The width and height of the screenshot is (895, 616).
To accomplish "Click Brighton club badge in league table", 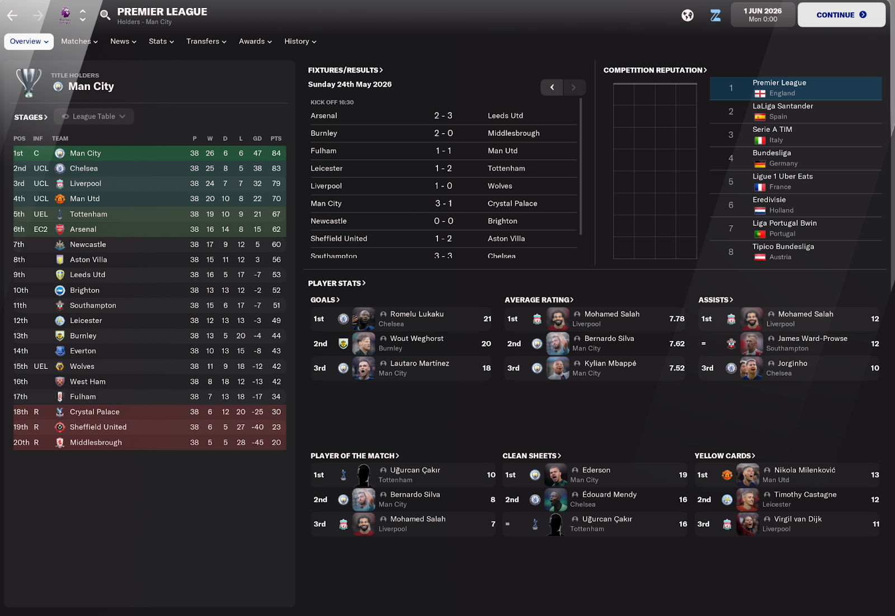I will click(60, 290).
